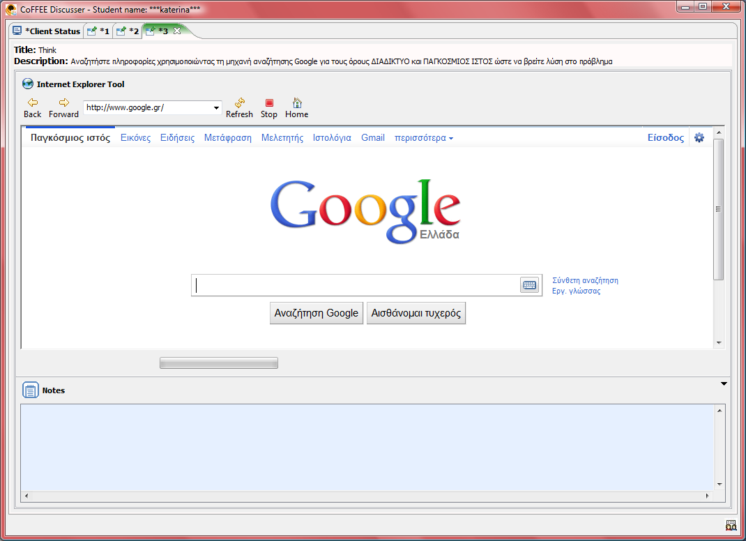Open Μελετητής link
Viewport: 746px width, 541px height.
282,138
